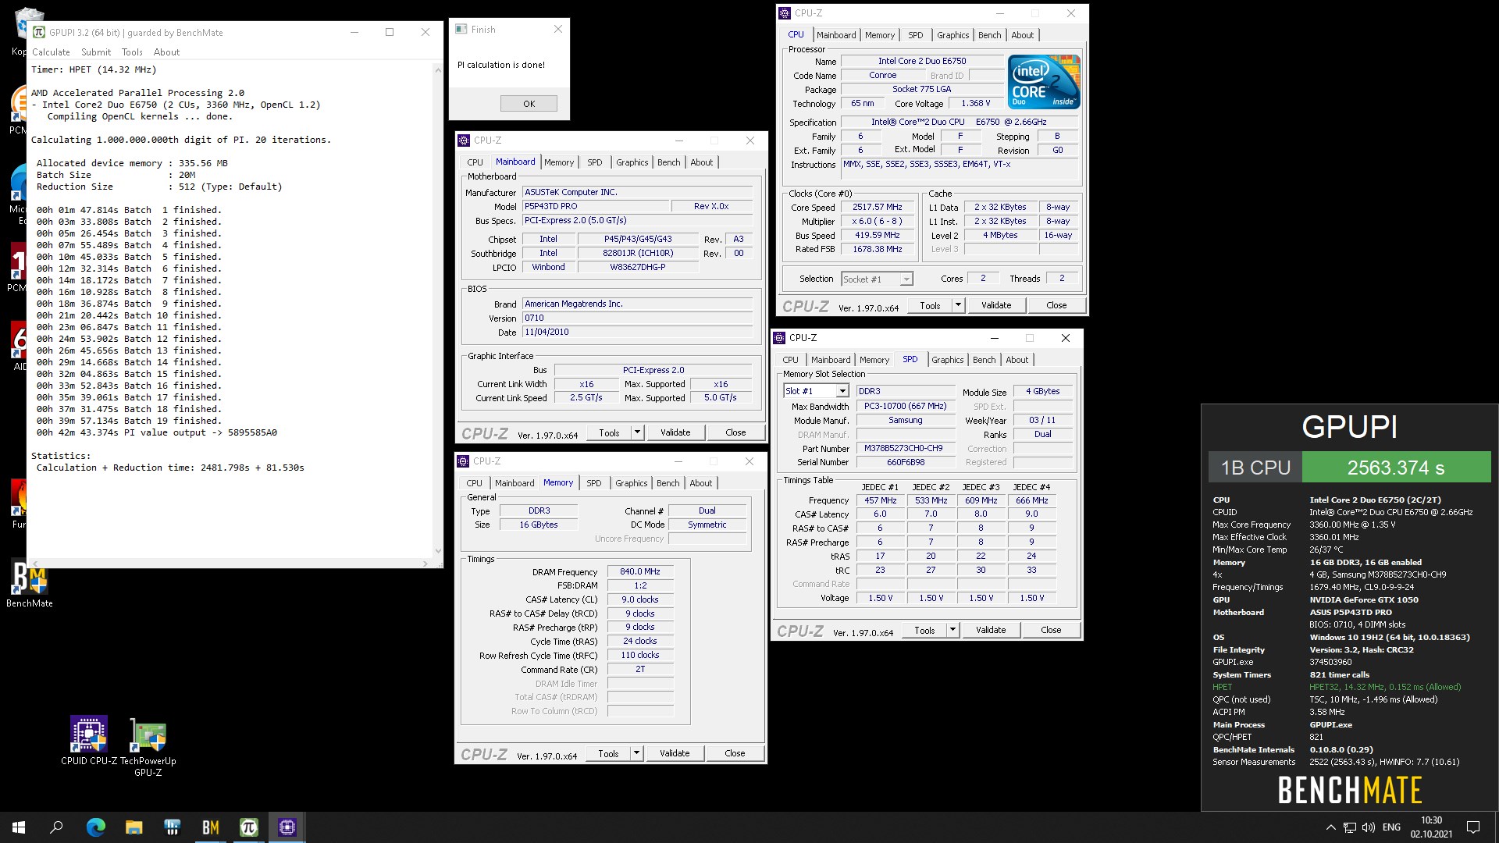
Task: Click Validate in Mainboard window
Action: (x=675, y=432)
